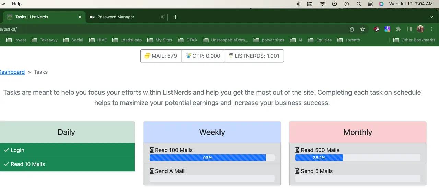Open the power sites bookmarks folder
This screenshot has height=188, width=439.
coord(269,40)
